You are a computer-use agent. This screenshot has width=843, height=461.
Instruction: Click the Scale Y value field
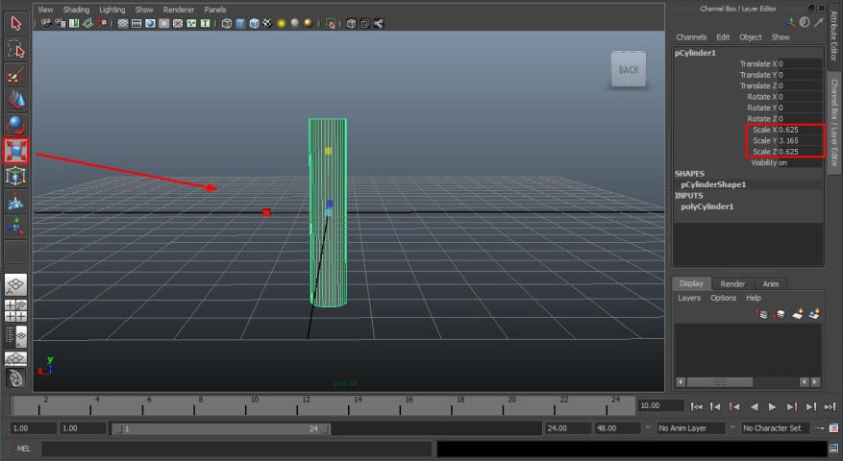[800, 140]
